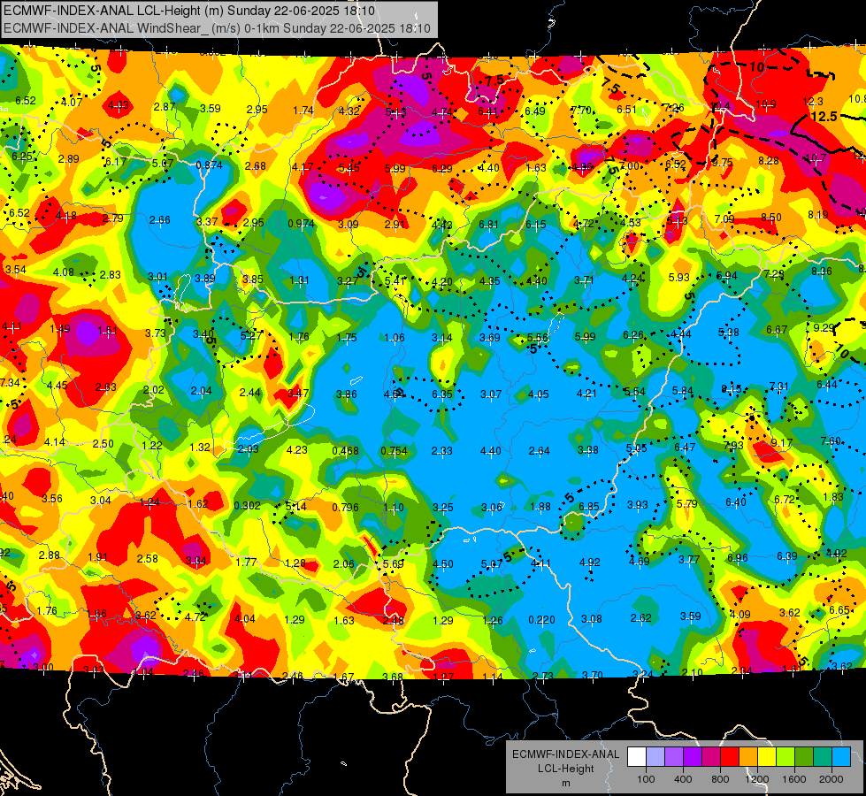Click the wind shear value 2.58
Image resolution: width=866 pixels, height=796 pixels.
[x=148, y=558]
